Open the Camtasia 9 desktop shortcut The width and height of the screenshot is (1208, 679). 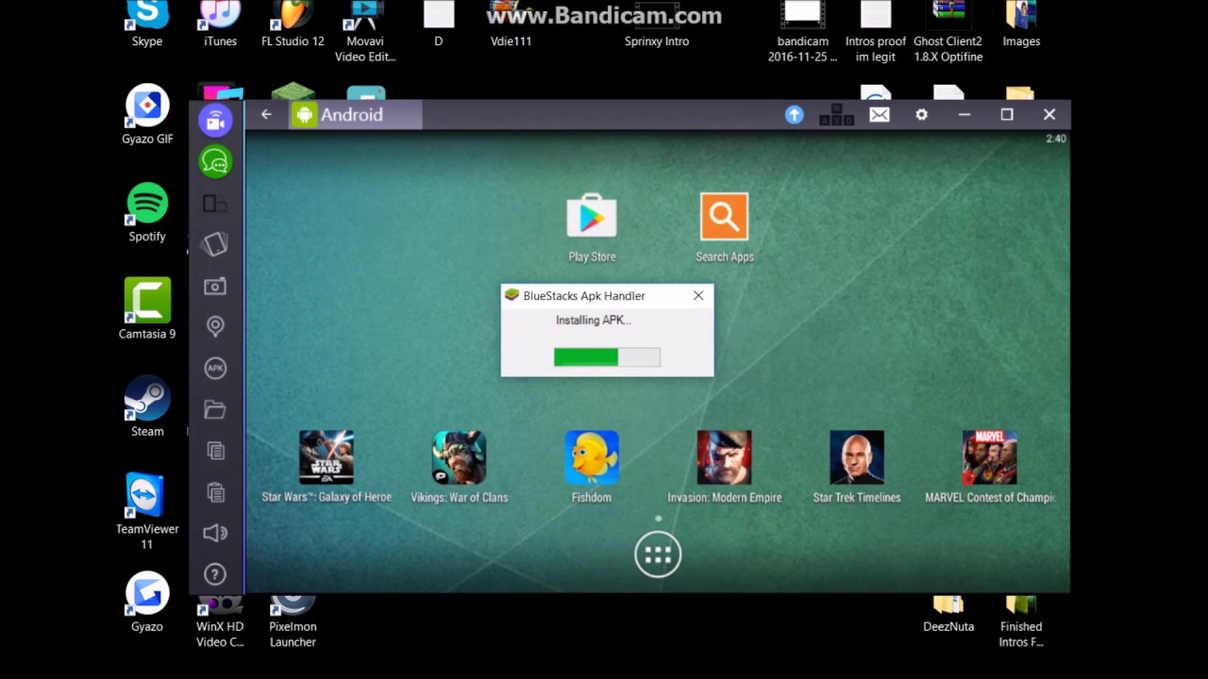click(x=147, y=308)
